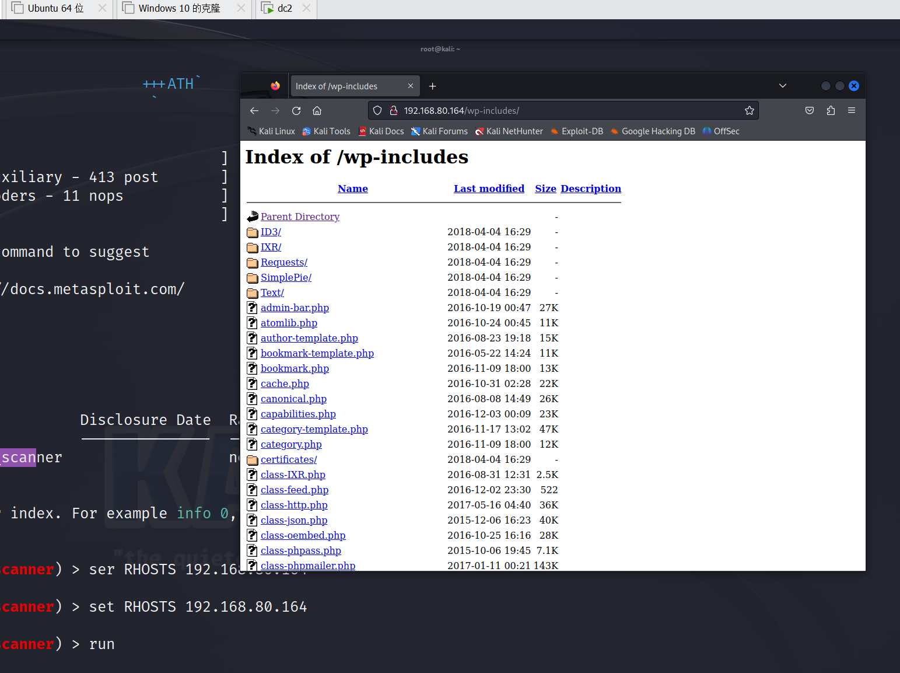The height and width of the screenshot is (673, 900).
Task: Open category-template.php file link
Action: pos(314,429)
